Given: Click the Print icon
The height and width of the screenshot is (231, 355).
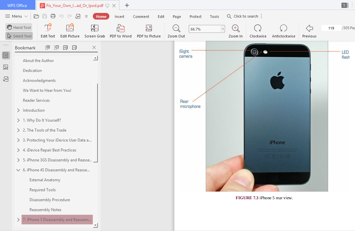Looking at the screenshot, I should pyautogui.click(x=53, y=16).
